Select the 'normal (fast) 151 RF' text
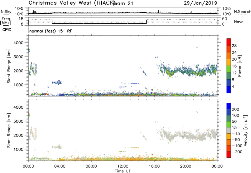The width and height of the screenshot is (251, 173). 51,31
